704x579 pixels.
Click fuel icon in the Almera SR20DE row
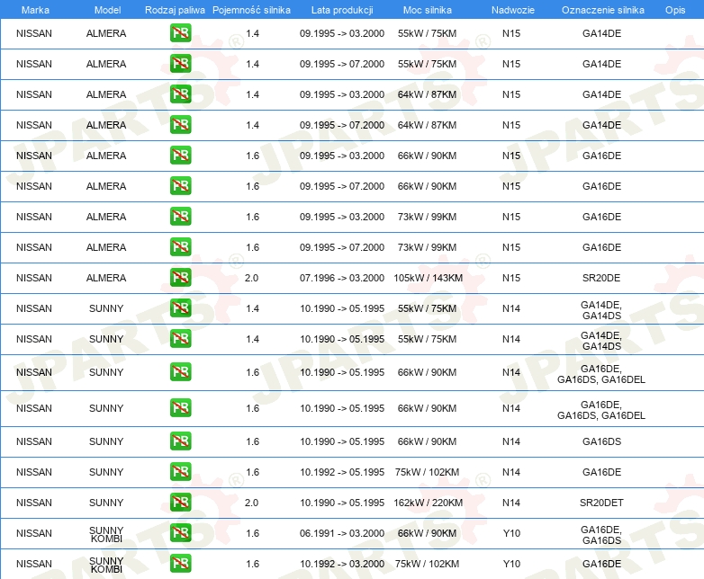180,277
